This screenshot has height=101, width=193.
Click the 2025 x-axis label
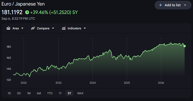[127, 83]
